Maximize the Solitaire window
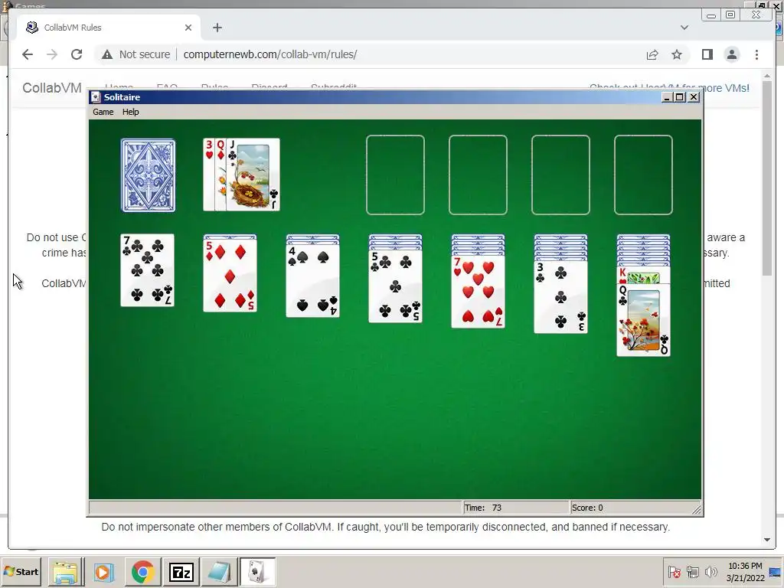 click(x=680, y=97)
